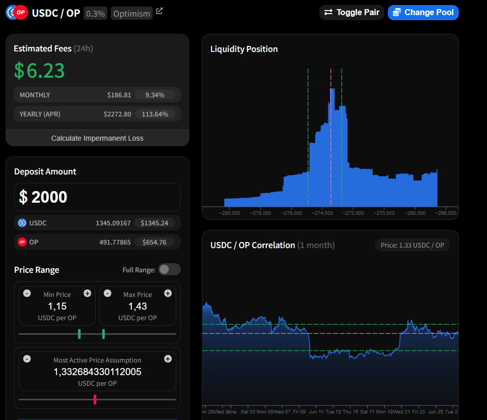Toggle the Full Range switch
487x420 pixels.
tap(169, 269)
